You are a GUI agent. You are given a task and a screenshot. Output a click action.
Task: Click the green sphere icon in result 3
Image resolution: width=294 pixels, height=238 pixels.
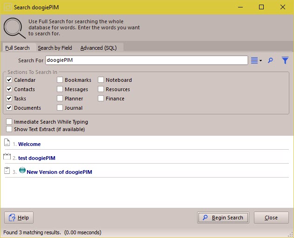point(22,170)
